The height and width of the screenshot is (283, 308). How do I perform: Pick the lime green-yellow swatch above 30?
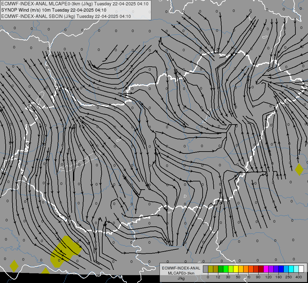pyautogui.click(x=231, y=269)
